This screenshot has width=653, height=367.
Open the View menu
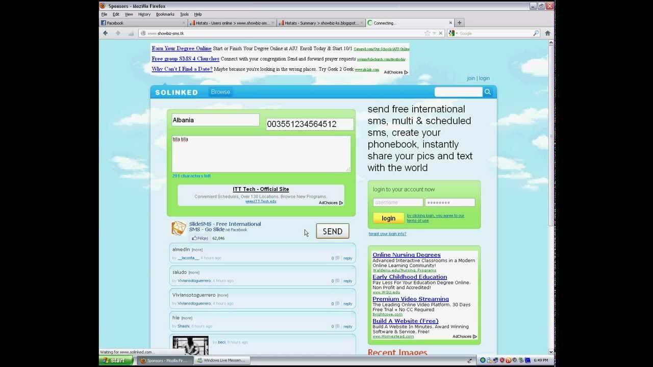[129, 14]
